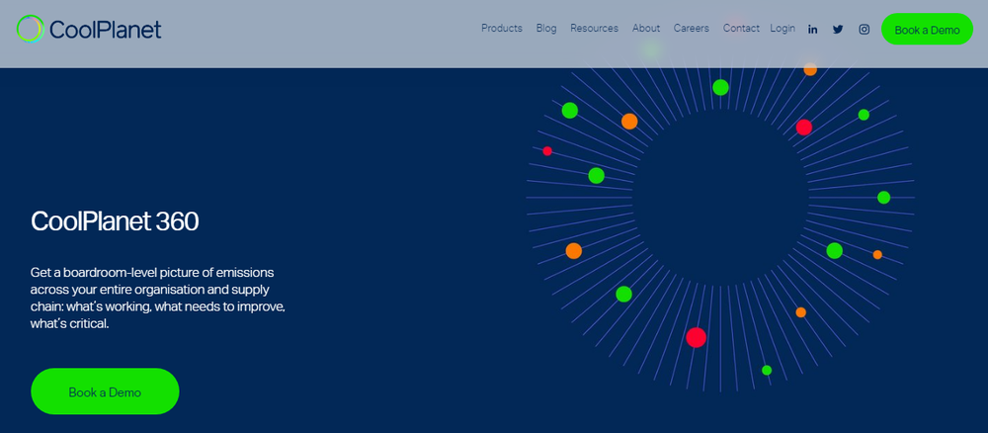Screen dimensions: 988x433
Task: Open the CoolPlanet LinkedIn page icon
Action: tap(813, 29)
